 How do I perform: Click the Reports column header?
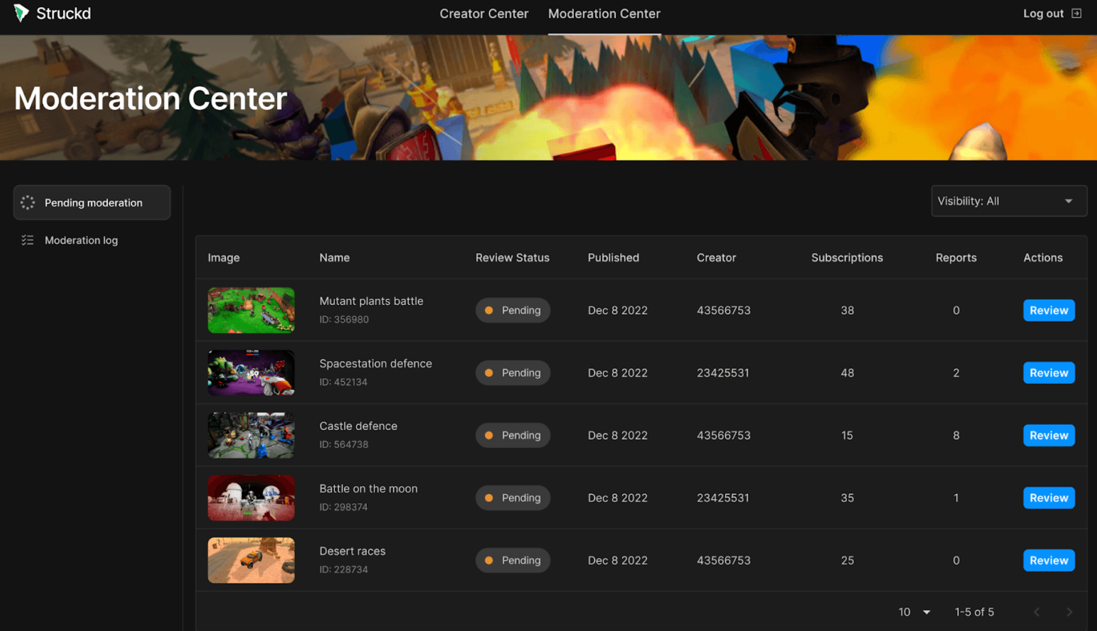click(x=956, y=258)
